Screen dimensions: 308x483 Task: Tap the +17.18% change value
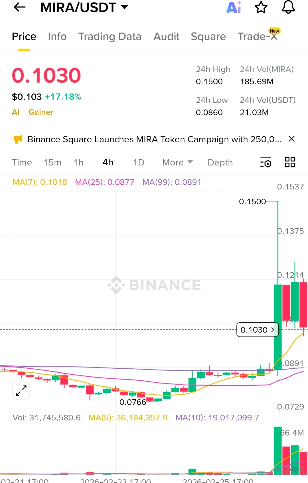pyautogui.click(x=63, y=97)
